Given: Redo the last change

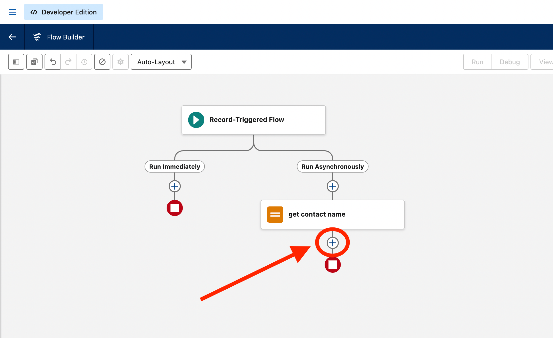Looking at the screenshot, I should 68,62.
